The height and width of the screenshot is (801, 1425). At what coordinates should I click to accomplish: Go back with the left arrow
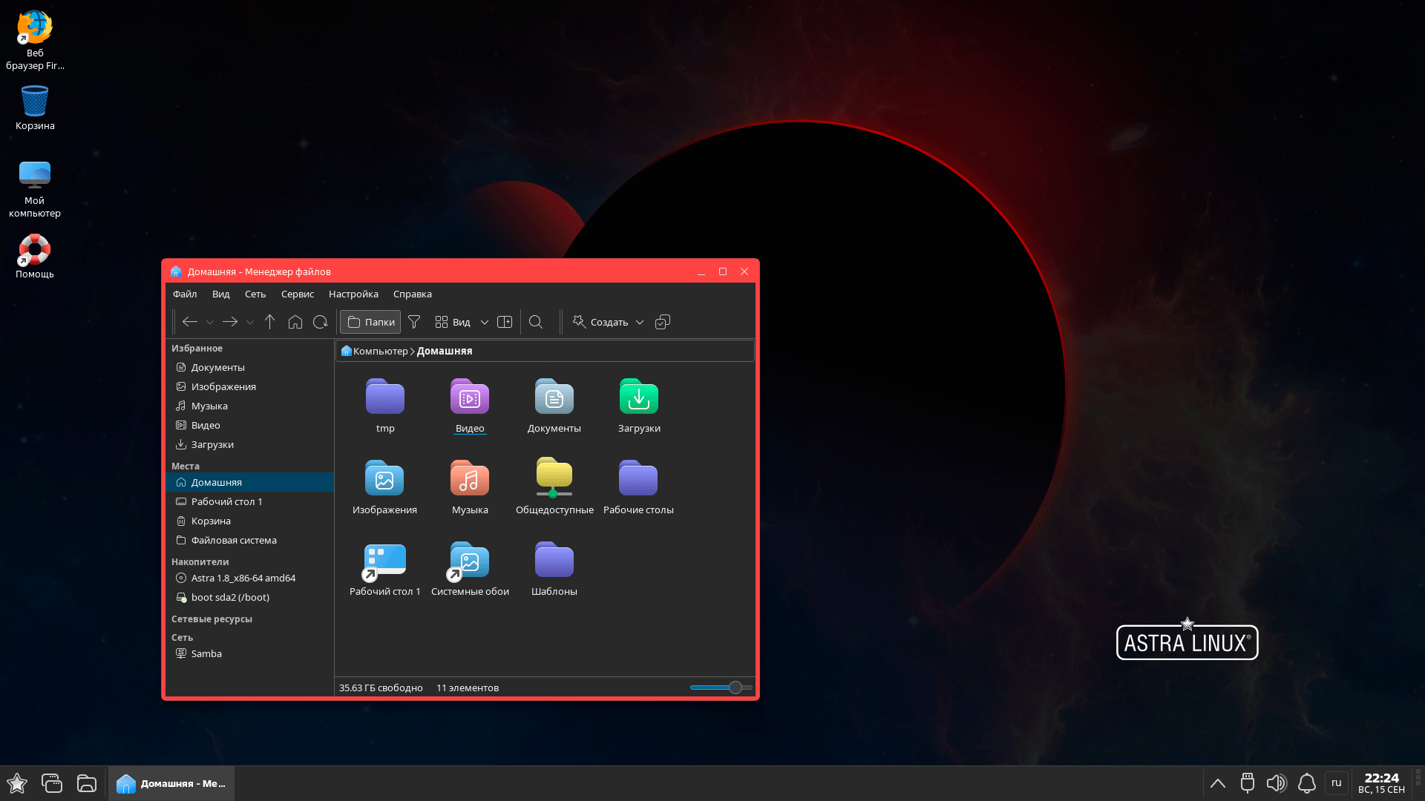click(190, 322)
